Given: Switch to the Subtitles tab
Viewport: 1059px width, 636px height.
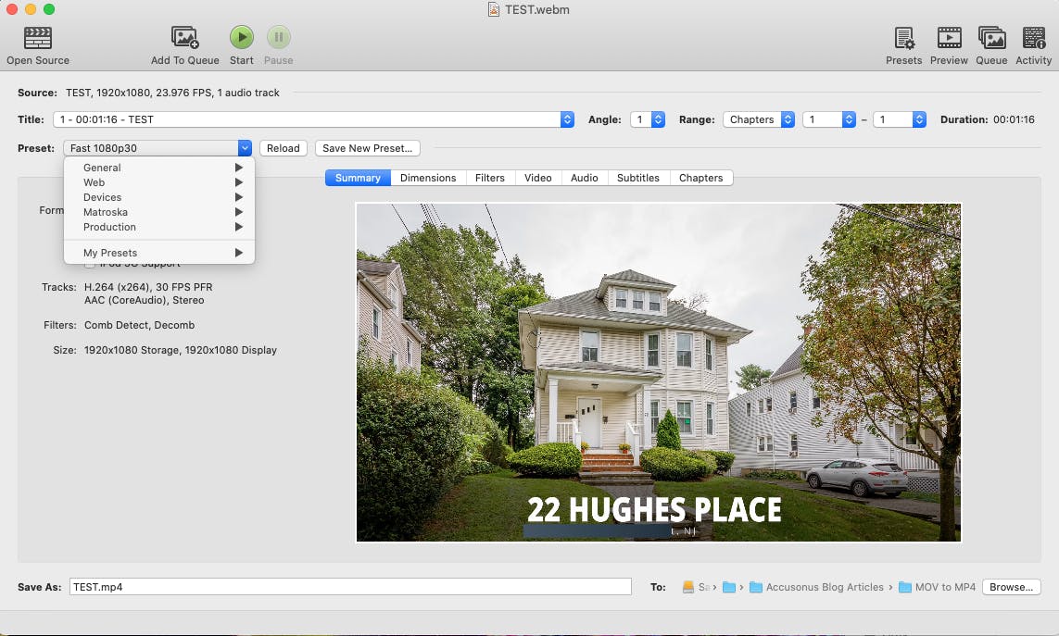Looking at the screenshot, I should [638, 178].
